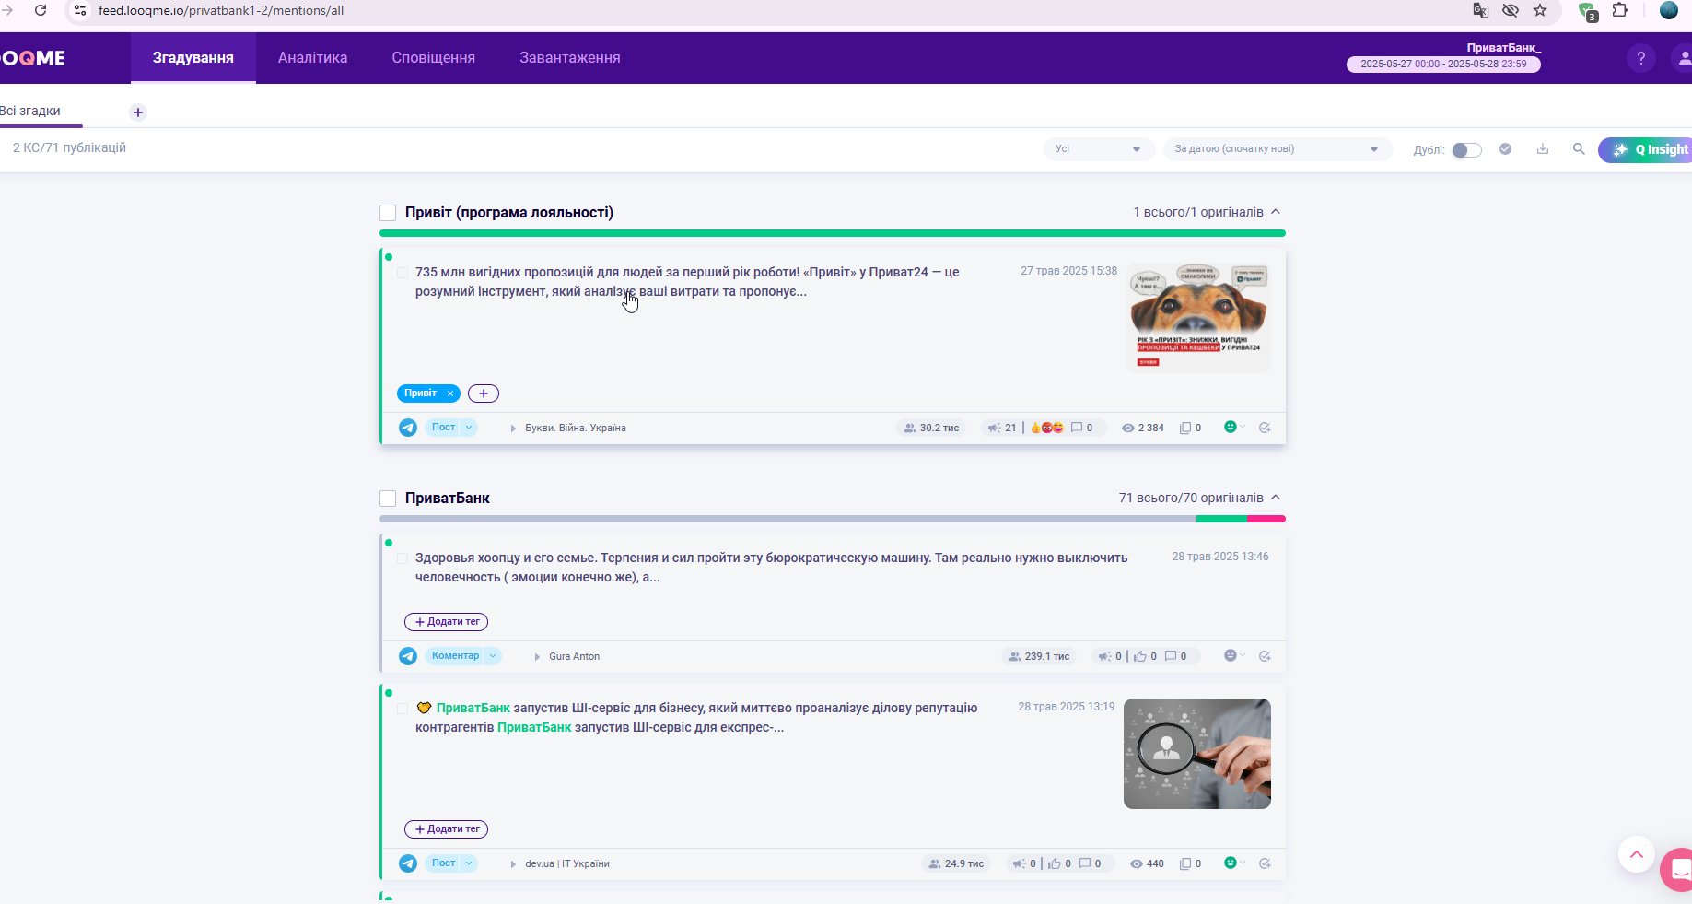Bookmark this page with the star icon

click(1540, 10)
